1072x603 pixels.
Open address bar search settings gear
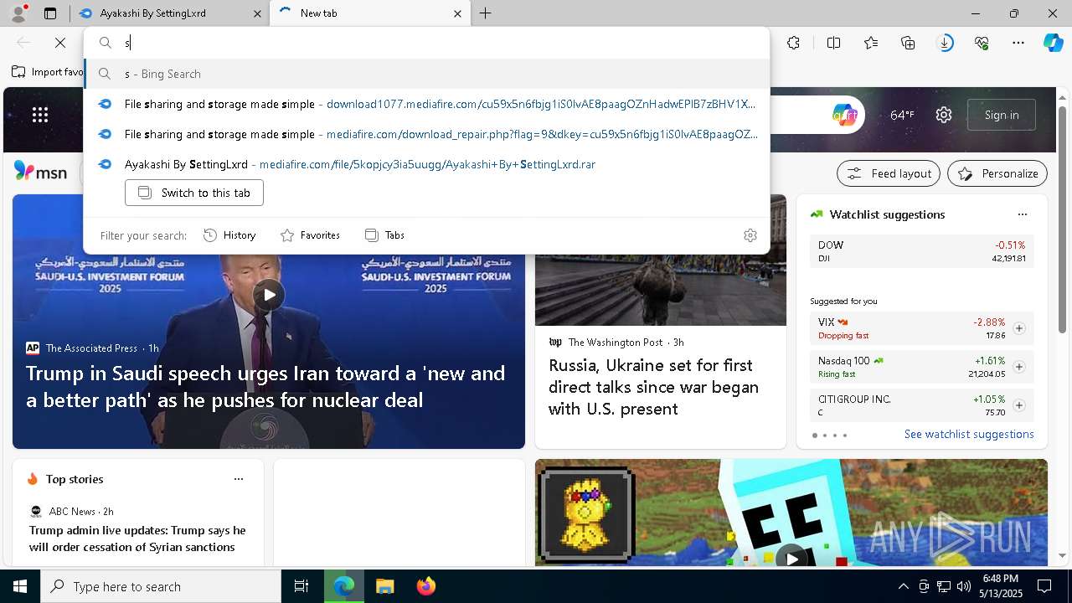click(750, 235)
